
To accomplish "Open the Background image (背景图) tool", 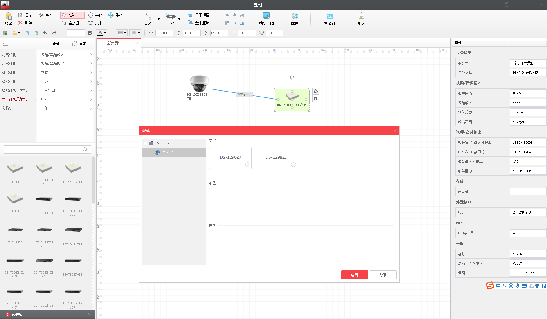I will tap(329, 19).
